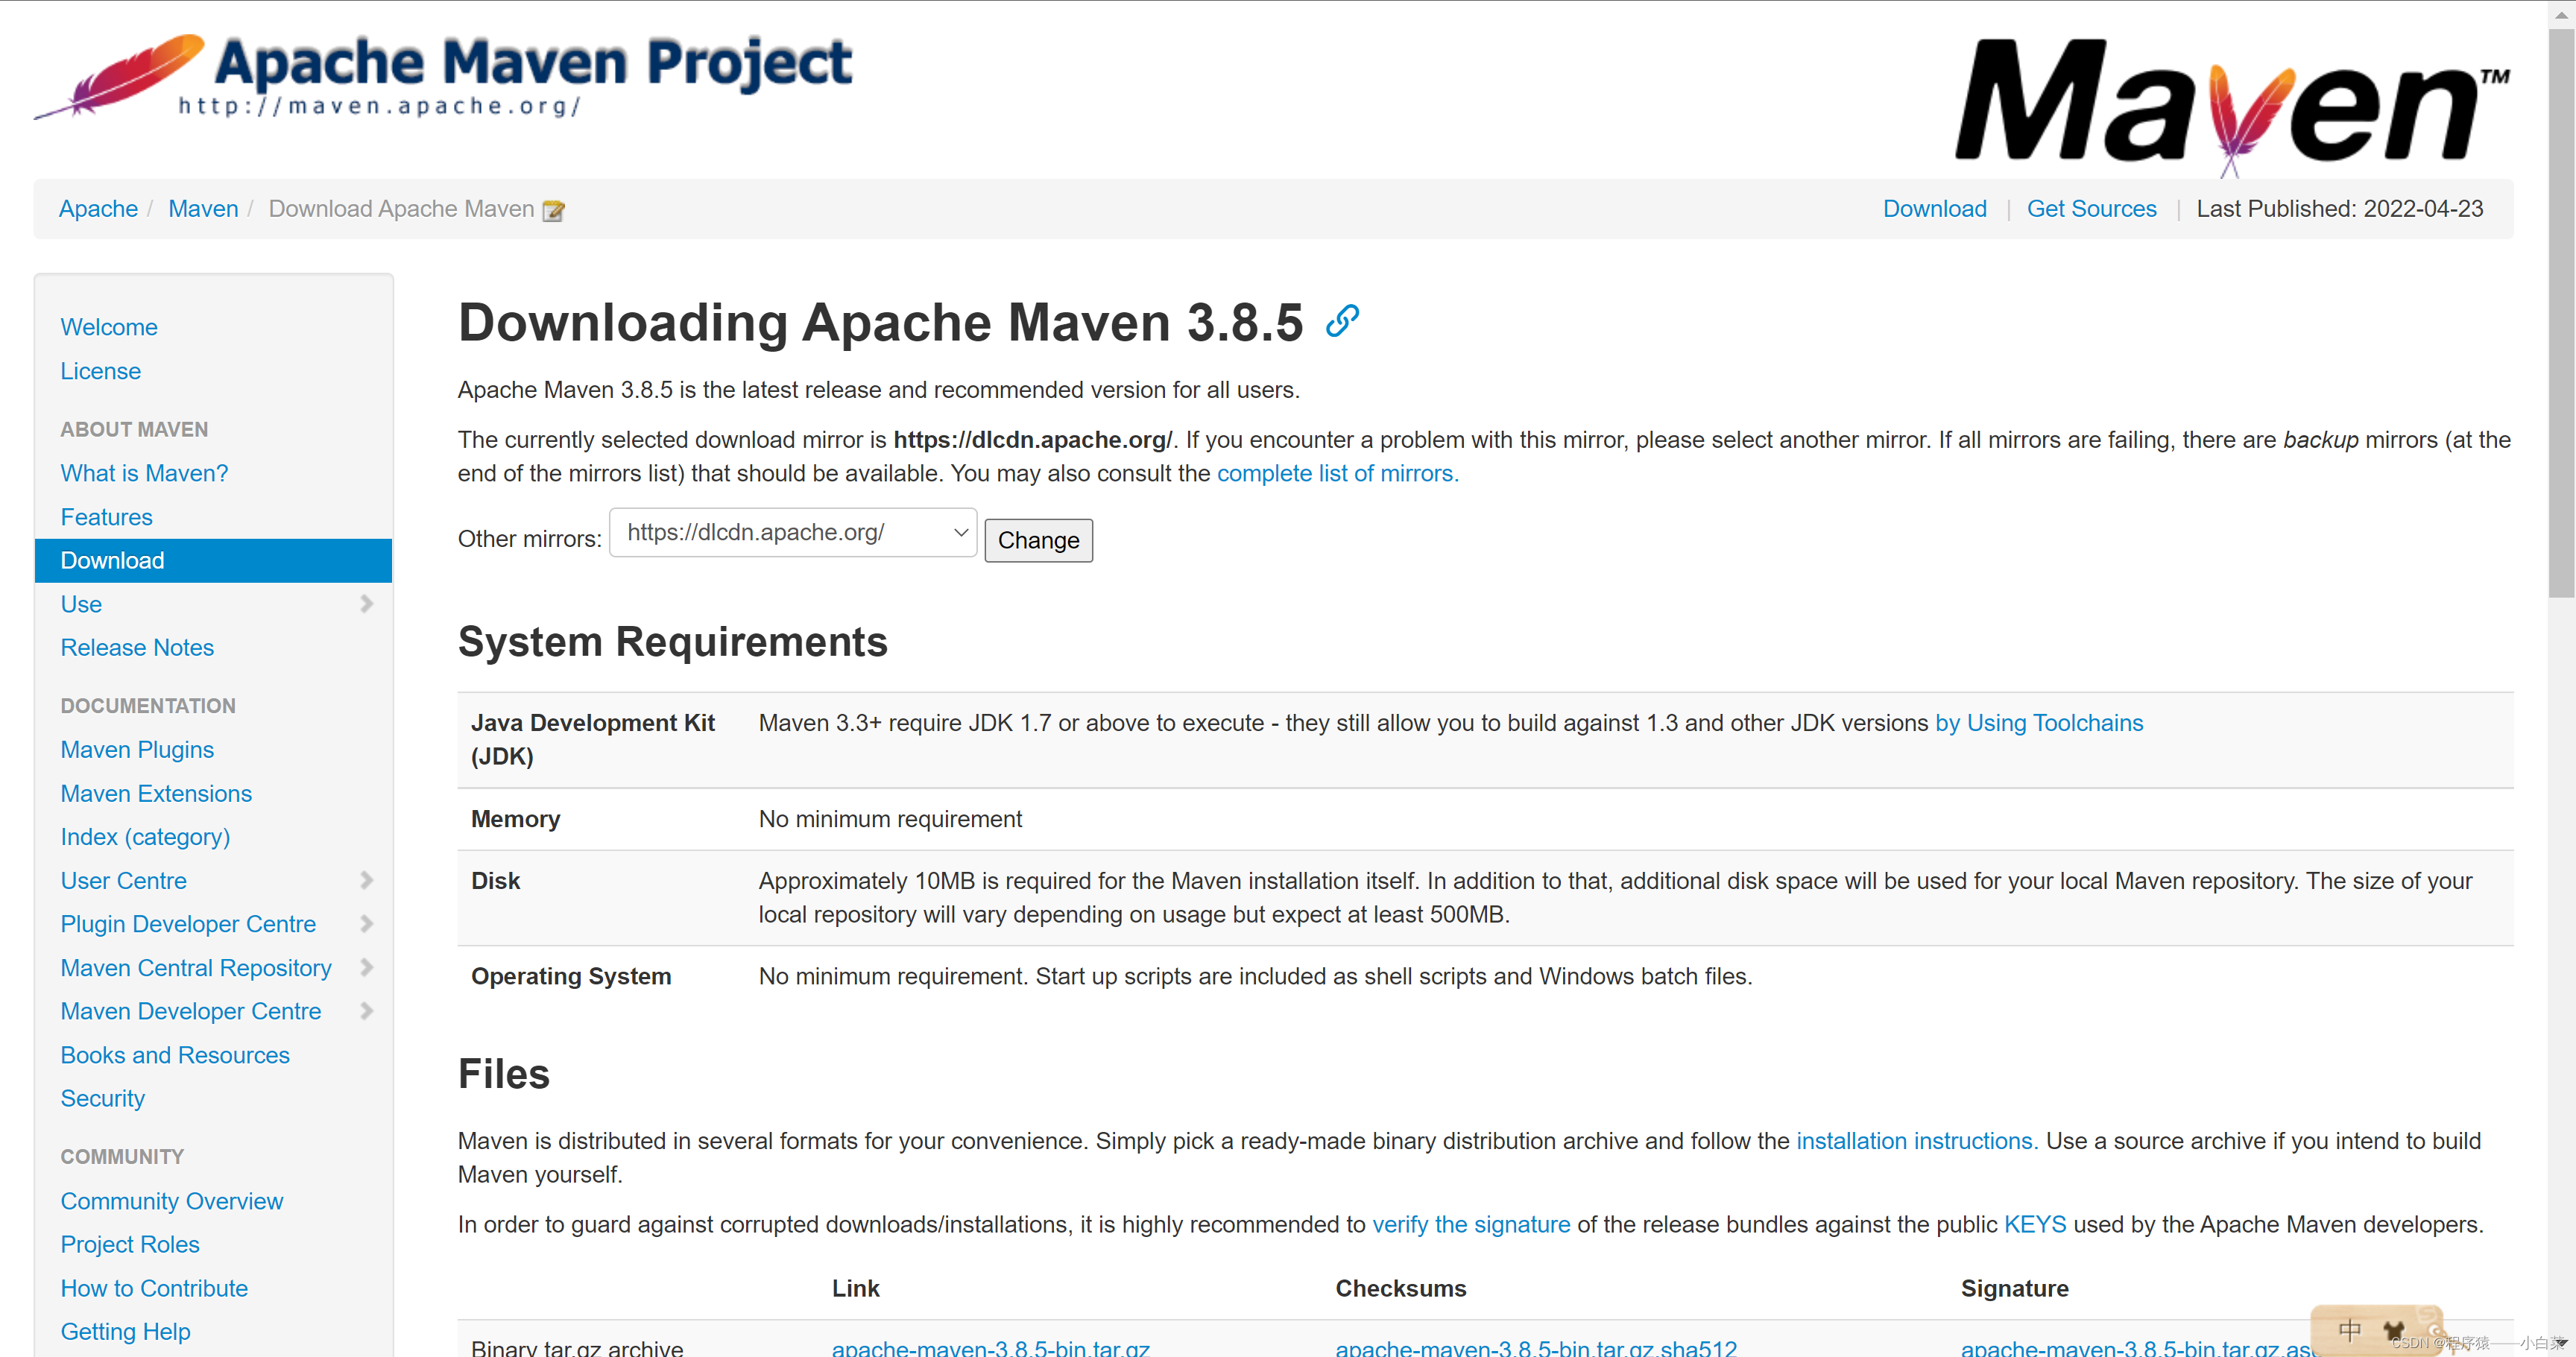The width and height of the screenshot is (2576, 1357).
Task: Open Maven Extensions sidebar link
Action: point(156,794)
